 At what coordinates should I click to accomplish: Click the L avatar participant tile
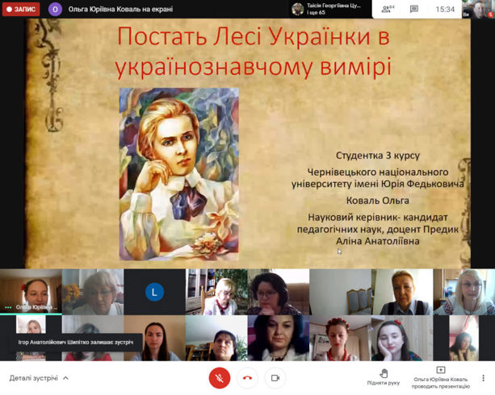pos(154,292)
